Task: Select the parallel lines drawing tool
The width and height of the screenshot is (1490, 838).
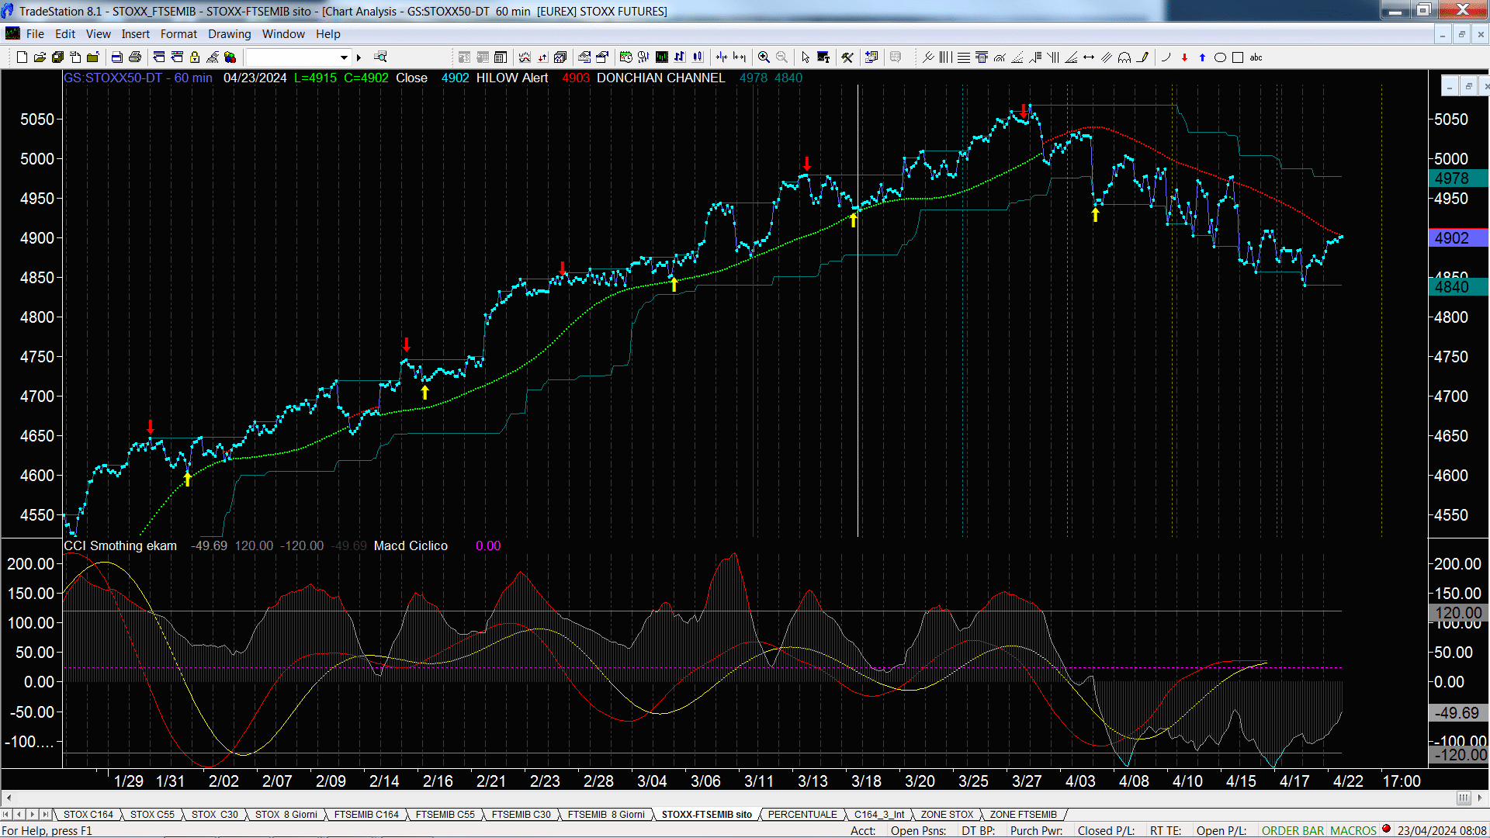Action: pos(1107,57)
